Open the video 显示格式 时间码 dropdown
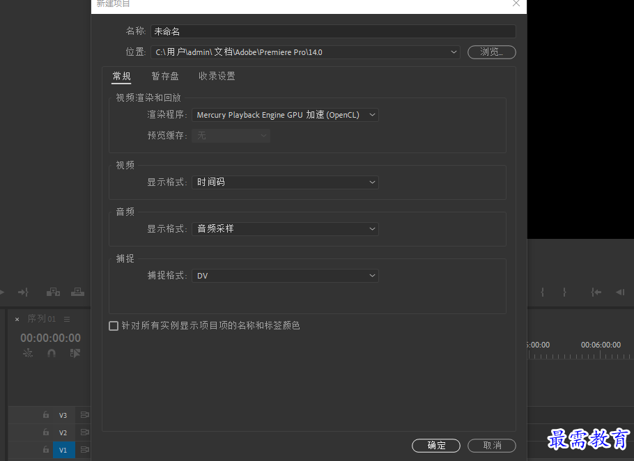The image size is (634, 461). pos(285,182)
